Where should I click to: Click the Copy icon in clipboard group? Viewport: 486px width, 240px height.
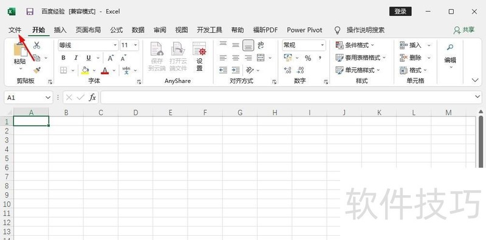(x=37, y=58)
